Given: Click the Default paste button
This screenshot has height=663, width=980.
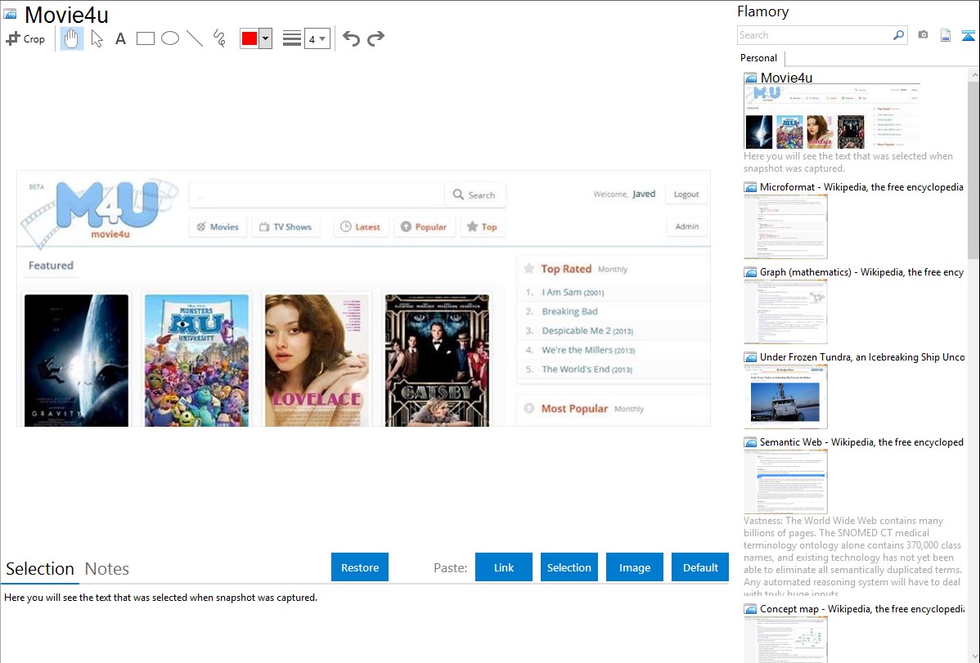Looking at the screenshot, I should point(700,567).
